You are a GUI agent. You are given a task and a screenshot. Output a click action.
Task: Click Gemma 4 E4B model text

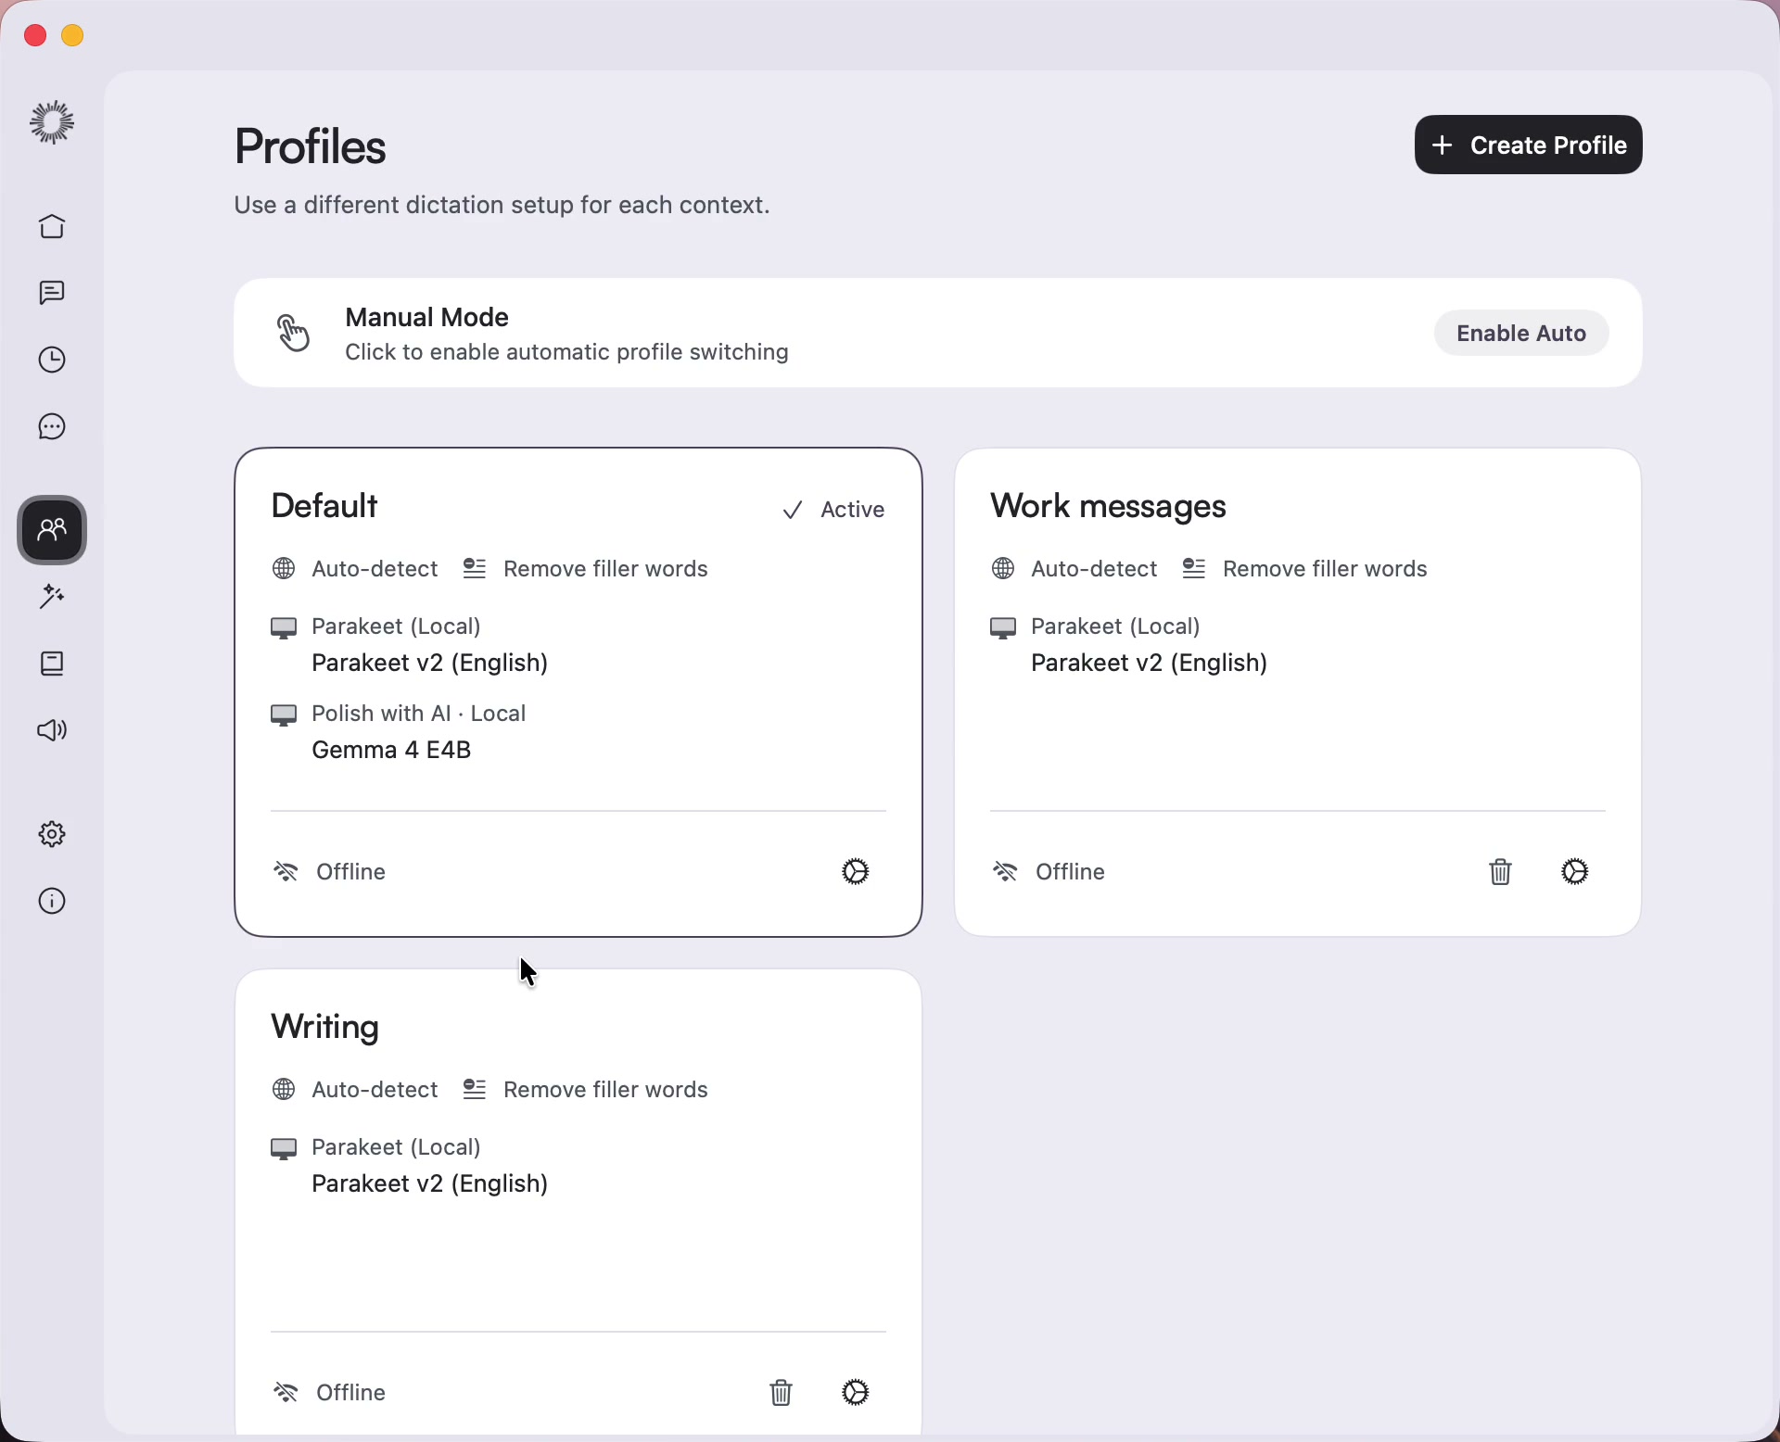pyautogui.click(x=392, y=751)
